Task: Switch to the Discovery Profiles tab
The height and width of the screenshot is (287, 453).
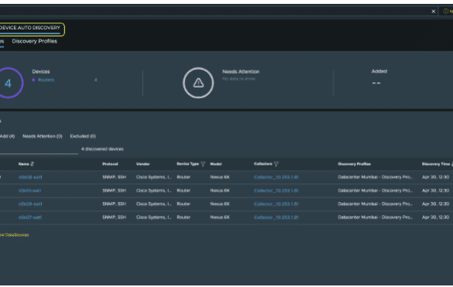Action: 34,41
